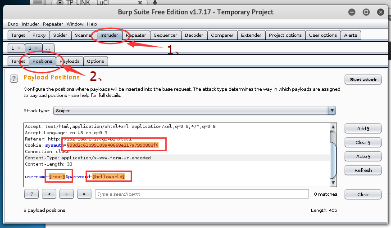This screenshot has width=391, height=228.
Task: Click the Auto § button
Action: point(363,157)
